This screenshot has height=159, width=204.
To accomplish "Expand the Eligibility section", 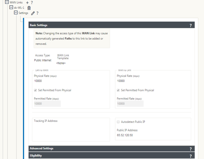I will tap(112, 155).
